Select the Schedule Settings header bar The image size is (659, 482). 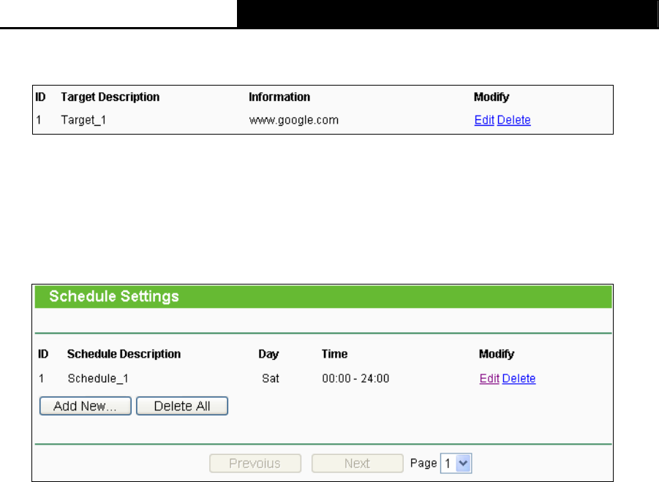tap(323, 296)
